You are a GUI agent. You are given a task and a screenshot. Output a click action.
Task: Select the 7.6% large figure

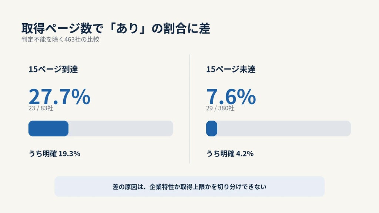point(231,97)
